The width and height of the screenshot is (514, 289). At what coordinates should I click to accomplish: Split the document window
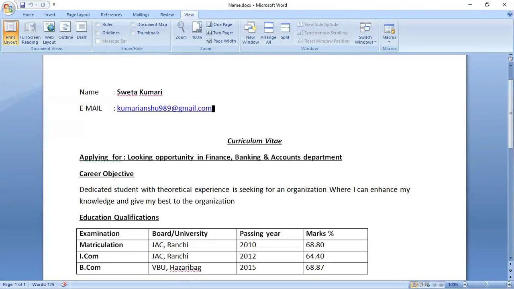click(285, 31)
